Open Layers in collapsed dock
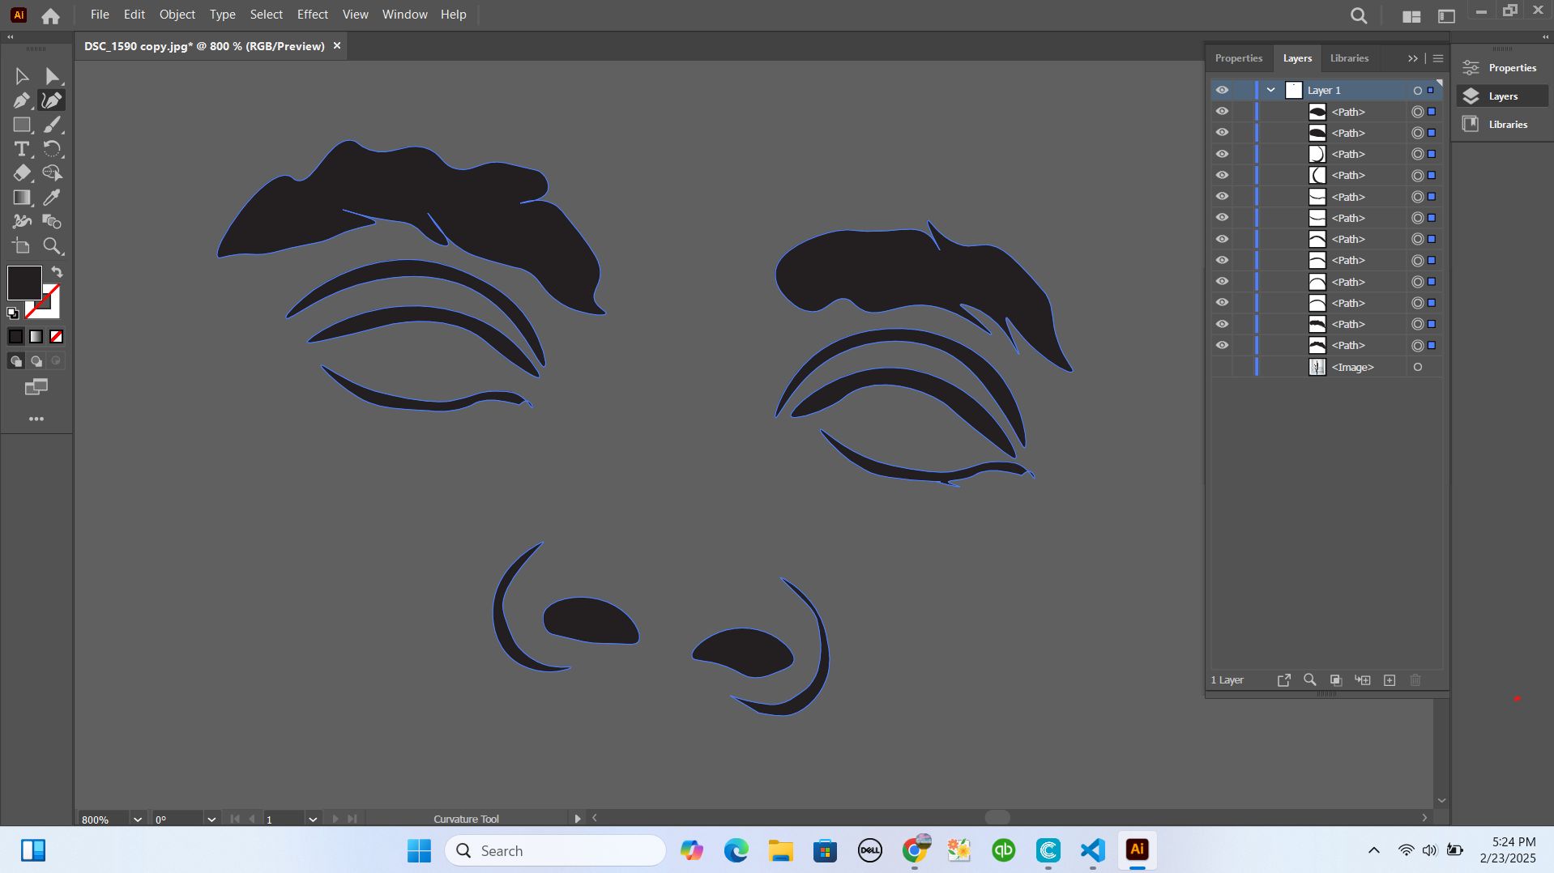Viewport: 1554px width, 873px height. click(1502, 96)
